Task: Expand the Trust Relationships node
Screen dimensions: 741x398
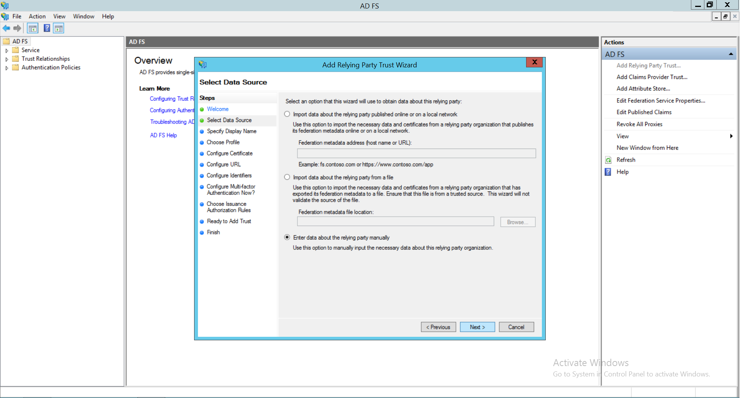Action: 7,59
